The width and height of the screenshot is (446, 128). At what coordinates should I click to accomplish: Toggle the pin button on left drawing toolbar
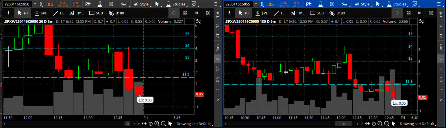8,13
